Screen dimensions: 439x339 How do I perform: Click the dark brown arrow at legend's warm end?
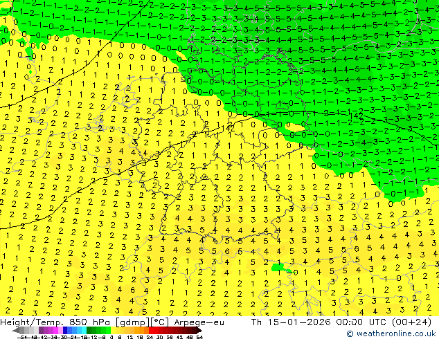click(x=199, y=331)
